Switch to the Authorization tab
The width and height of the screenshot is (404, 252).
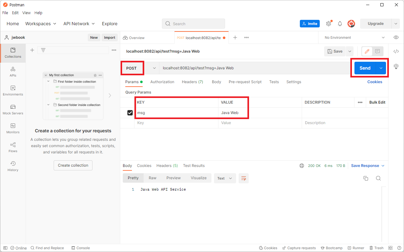click(162, 82)
